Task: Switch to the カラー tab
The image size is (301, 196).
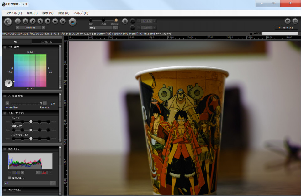Action: (x=17, y=42)
